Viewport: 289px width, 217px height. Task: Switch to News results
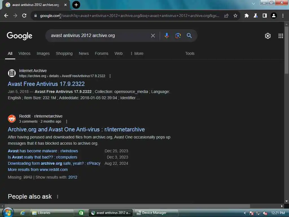pos(84,53)
